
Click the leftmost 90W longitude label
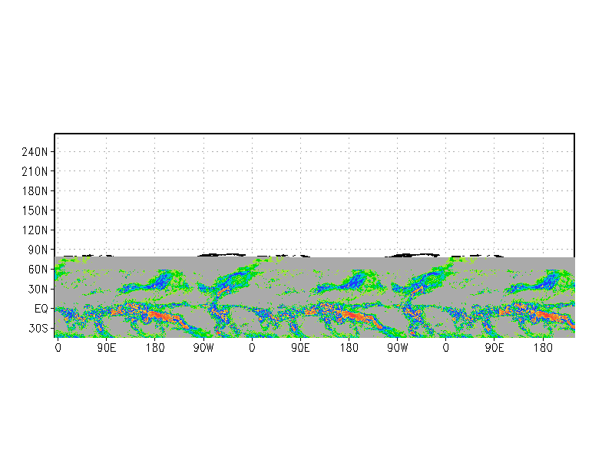click(x=203, y=348)
